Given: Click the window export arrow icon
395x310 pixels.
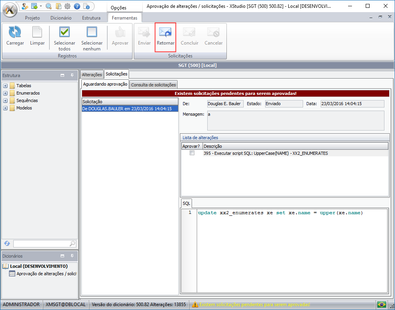Looking at the screenshot, I should click(34, 6).
